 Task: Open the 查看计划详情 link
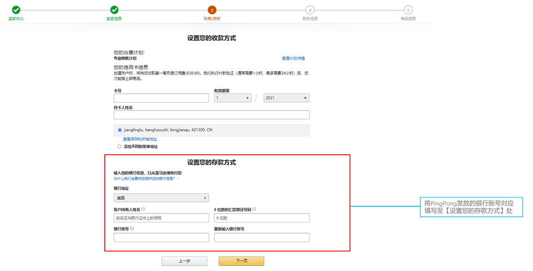pos(293,58)
